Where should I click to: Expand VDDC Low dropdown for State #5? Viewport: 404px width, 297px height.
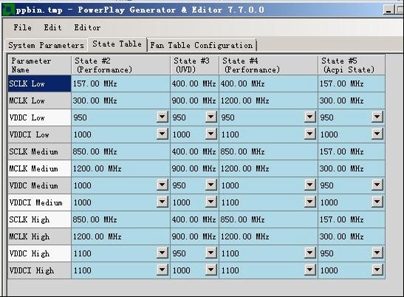(377, 117)
